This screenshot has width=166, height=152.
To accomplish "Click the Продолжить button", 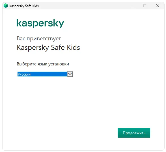I will coord(134,133).
